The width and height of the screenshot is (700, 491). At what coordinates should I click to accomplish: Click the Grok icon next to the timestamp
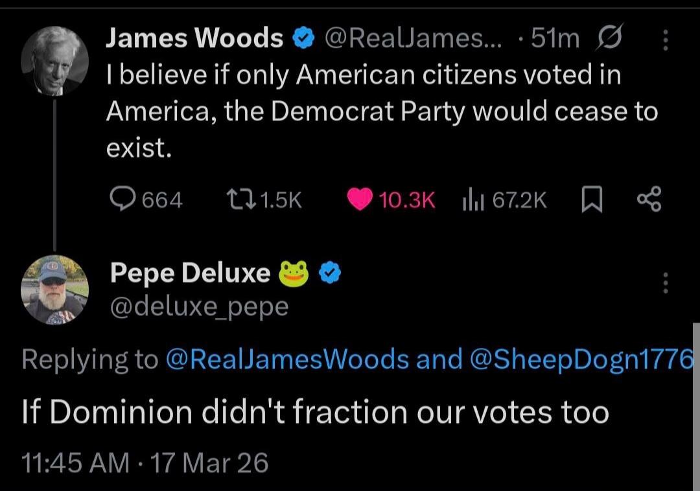coord(610,38)
